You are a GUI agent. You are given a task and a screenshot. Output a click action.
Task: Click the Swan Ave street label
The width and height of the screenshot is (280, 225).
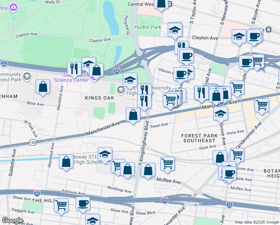click(159, 125)
